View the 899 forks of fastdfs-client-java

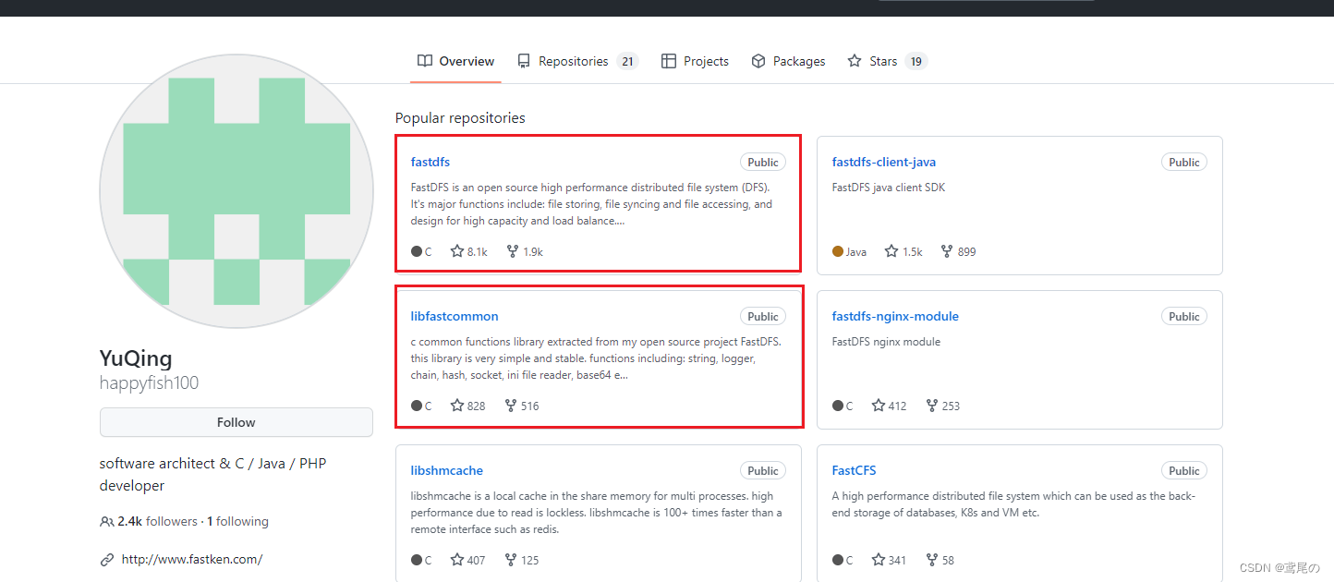point(958,251)
